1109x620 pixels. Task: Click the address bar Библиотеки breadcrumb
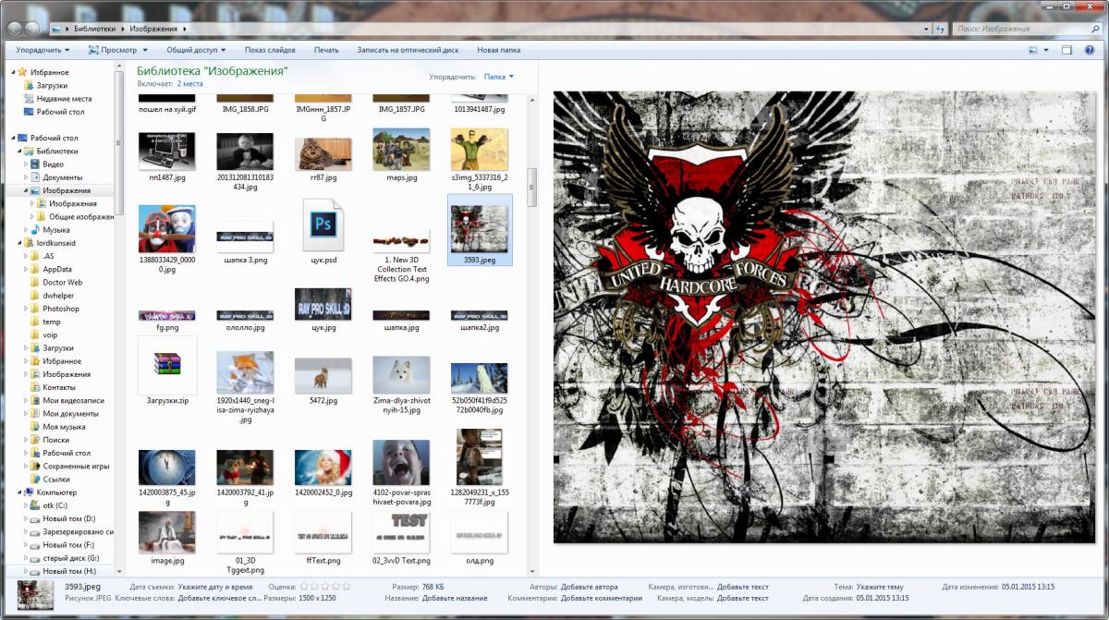[95, 30]
